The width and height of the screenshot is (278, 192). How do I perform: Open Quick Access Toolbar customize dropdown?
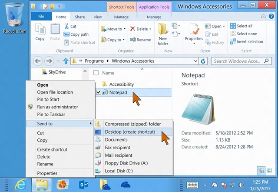(x=59, y=7)
